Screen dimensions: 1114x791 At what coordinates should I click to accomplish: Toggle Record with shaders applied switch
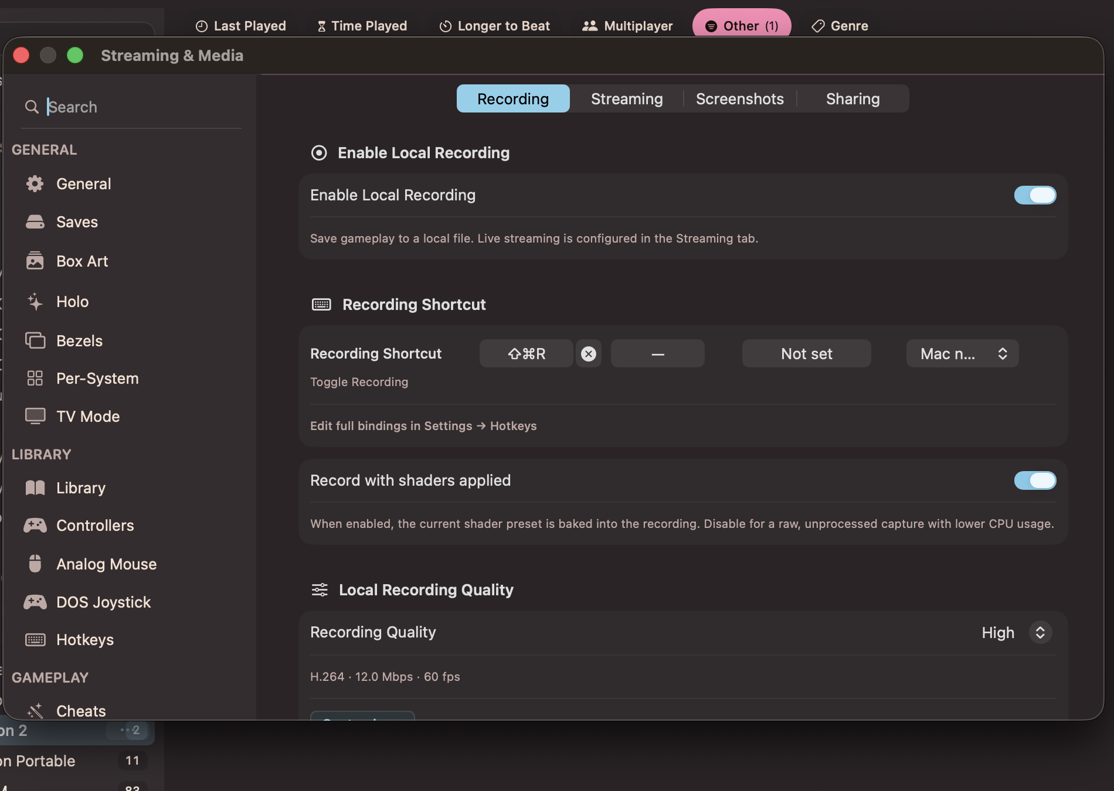click(x=1035, y=480)
